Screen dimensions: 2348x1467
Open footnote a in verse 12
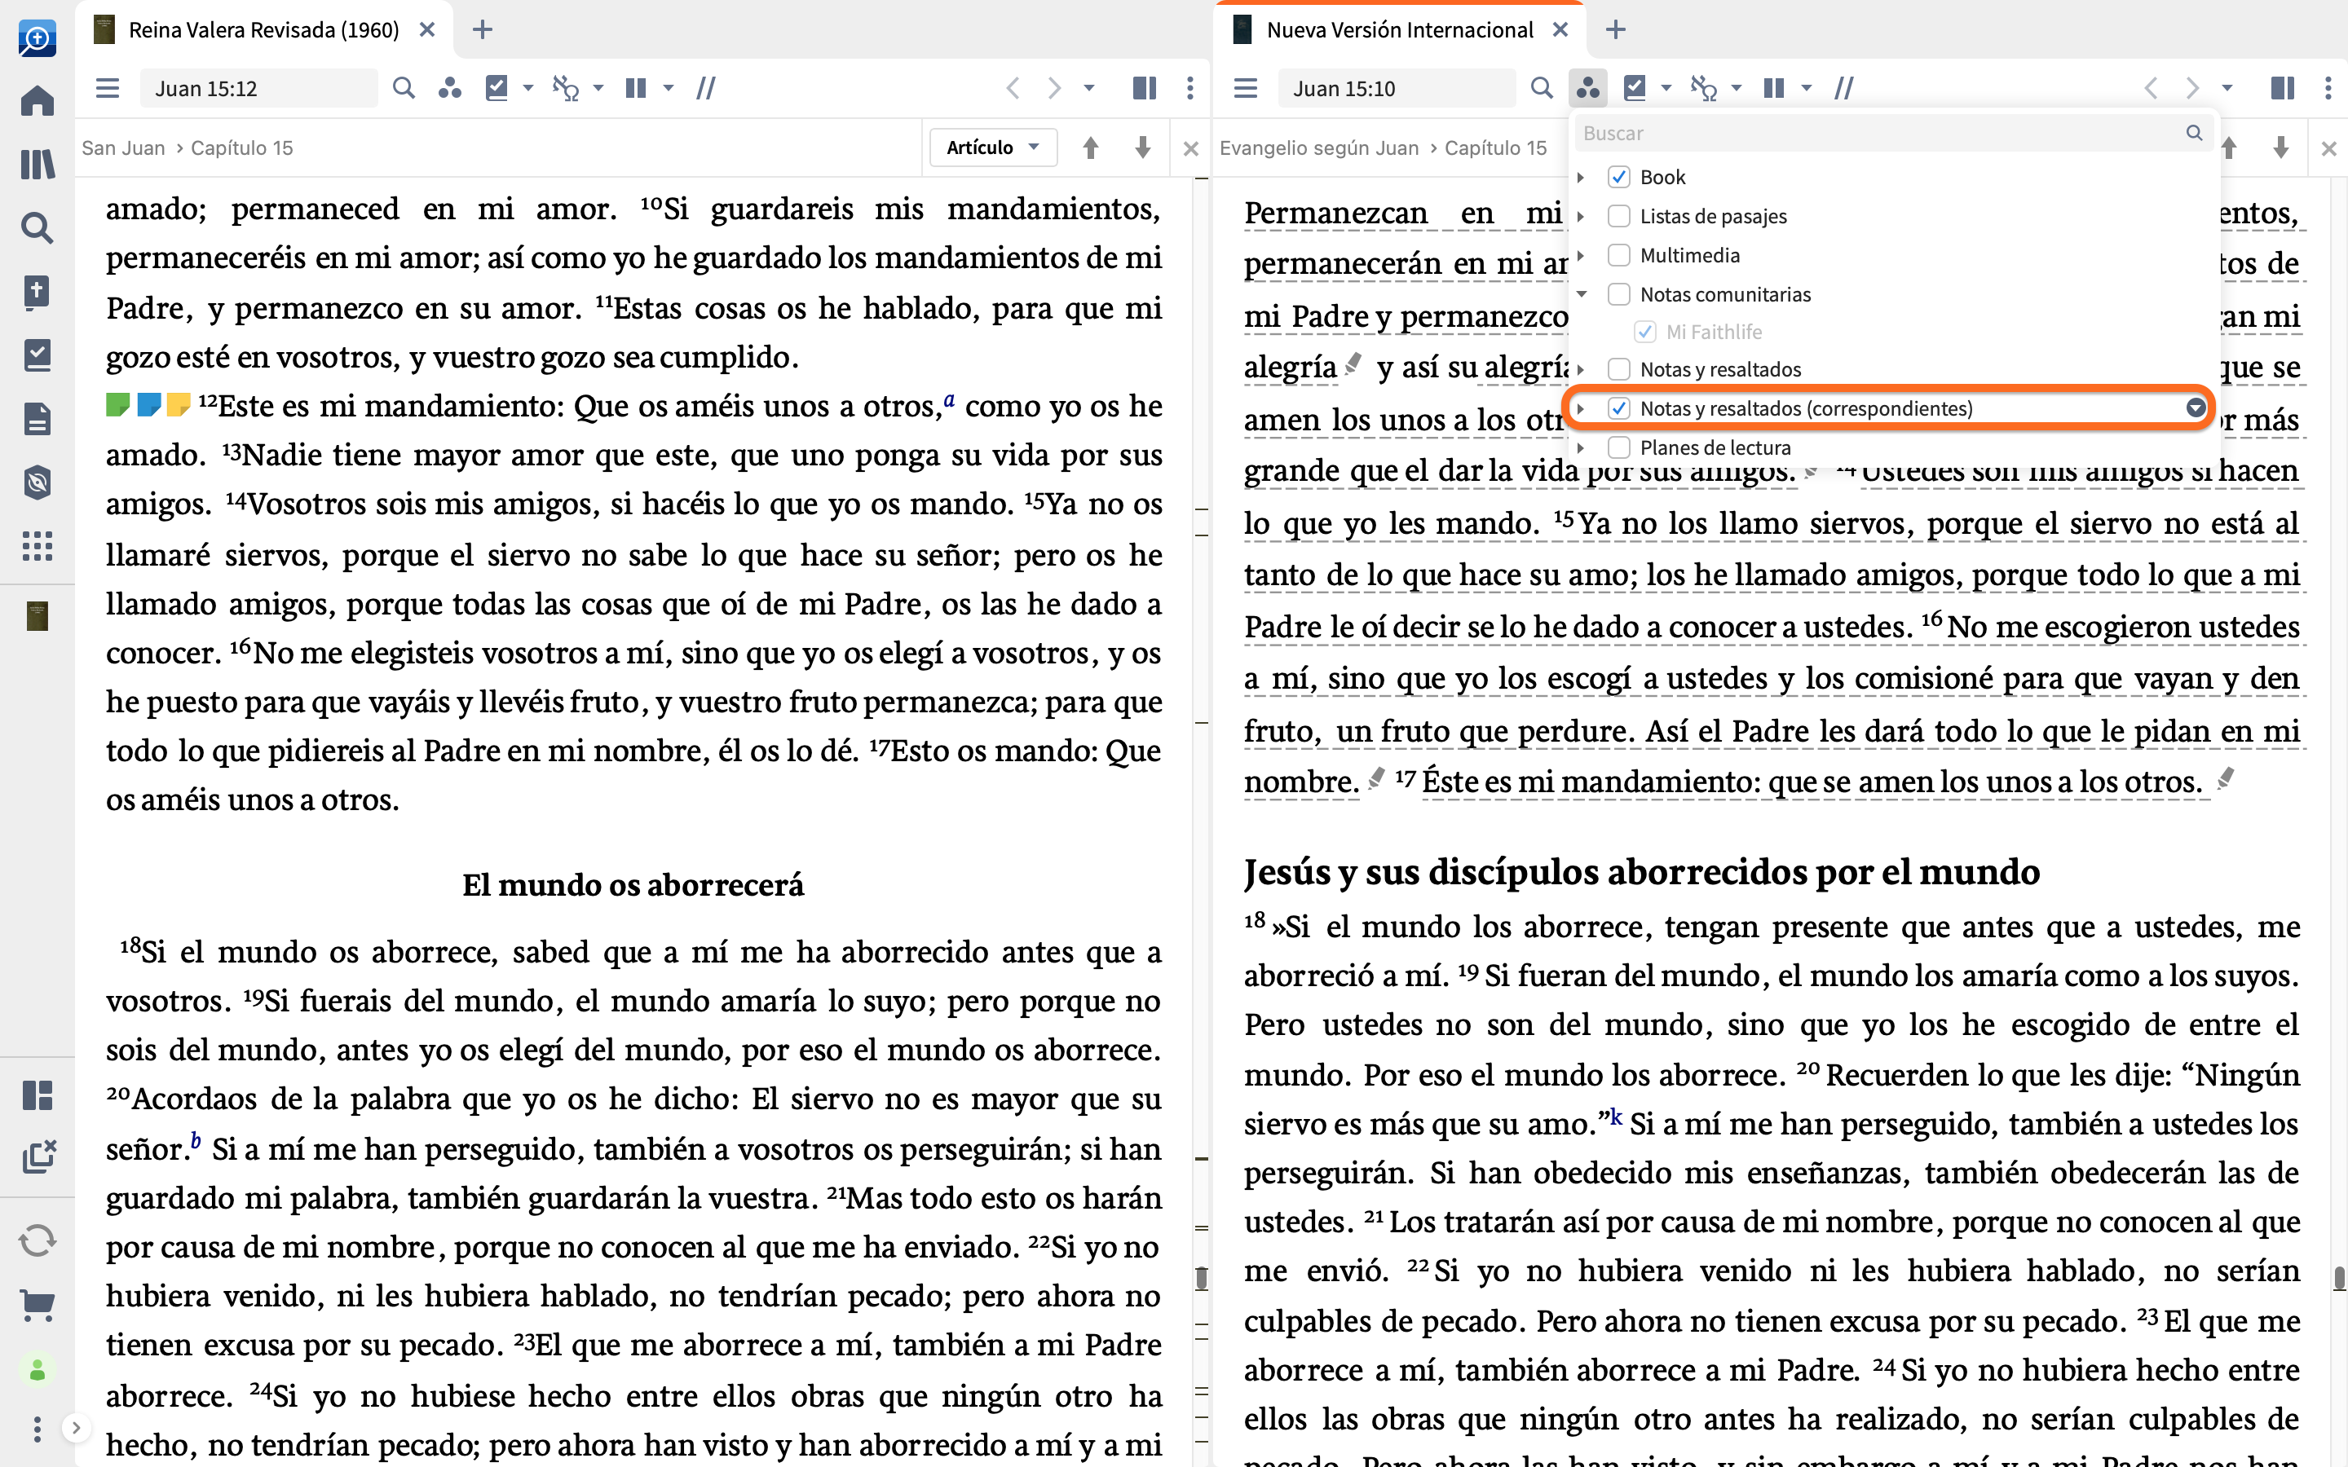click(x=949, y=399)
